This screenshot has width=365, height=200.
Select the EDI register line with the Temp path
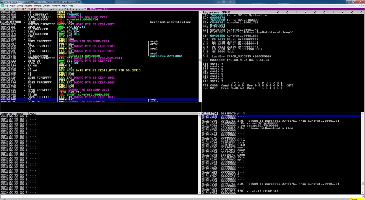coord(248,32)
